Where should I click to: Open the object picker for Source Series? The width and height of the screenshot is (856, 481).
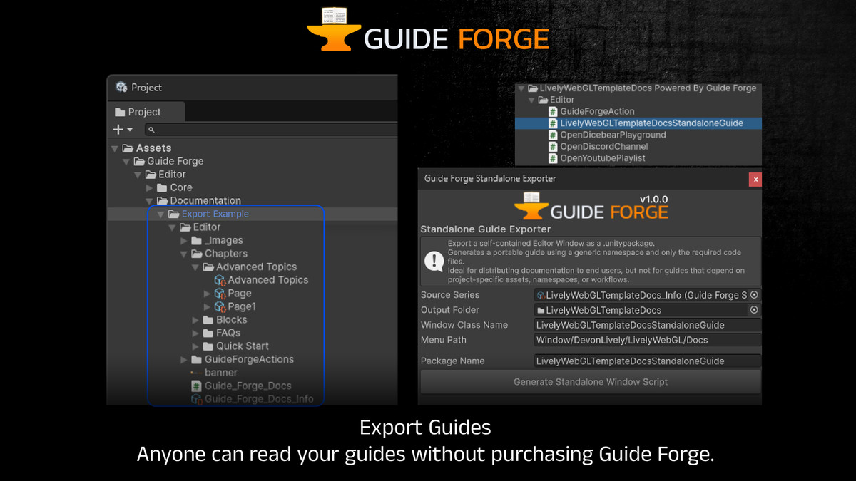click(754, 295)
